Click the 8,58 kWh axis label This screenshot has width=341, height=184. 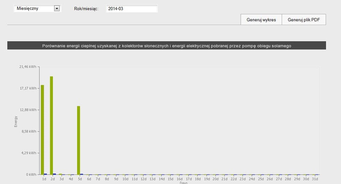pos(29,132)
